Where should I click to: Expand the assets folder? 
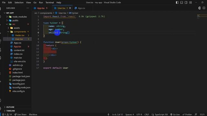point(8,28)
